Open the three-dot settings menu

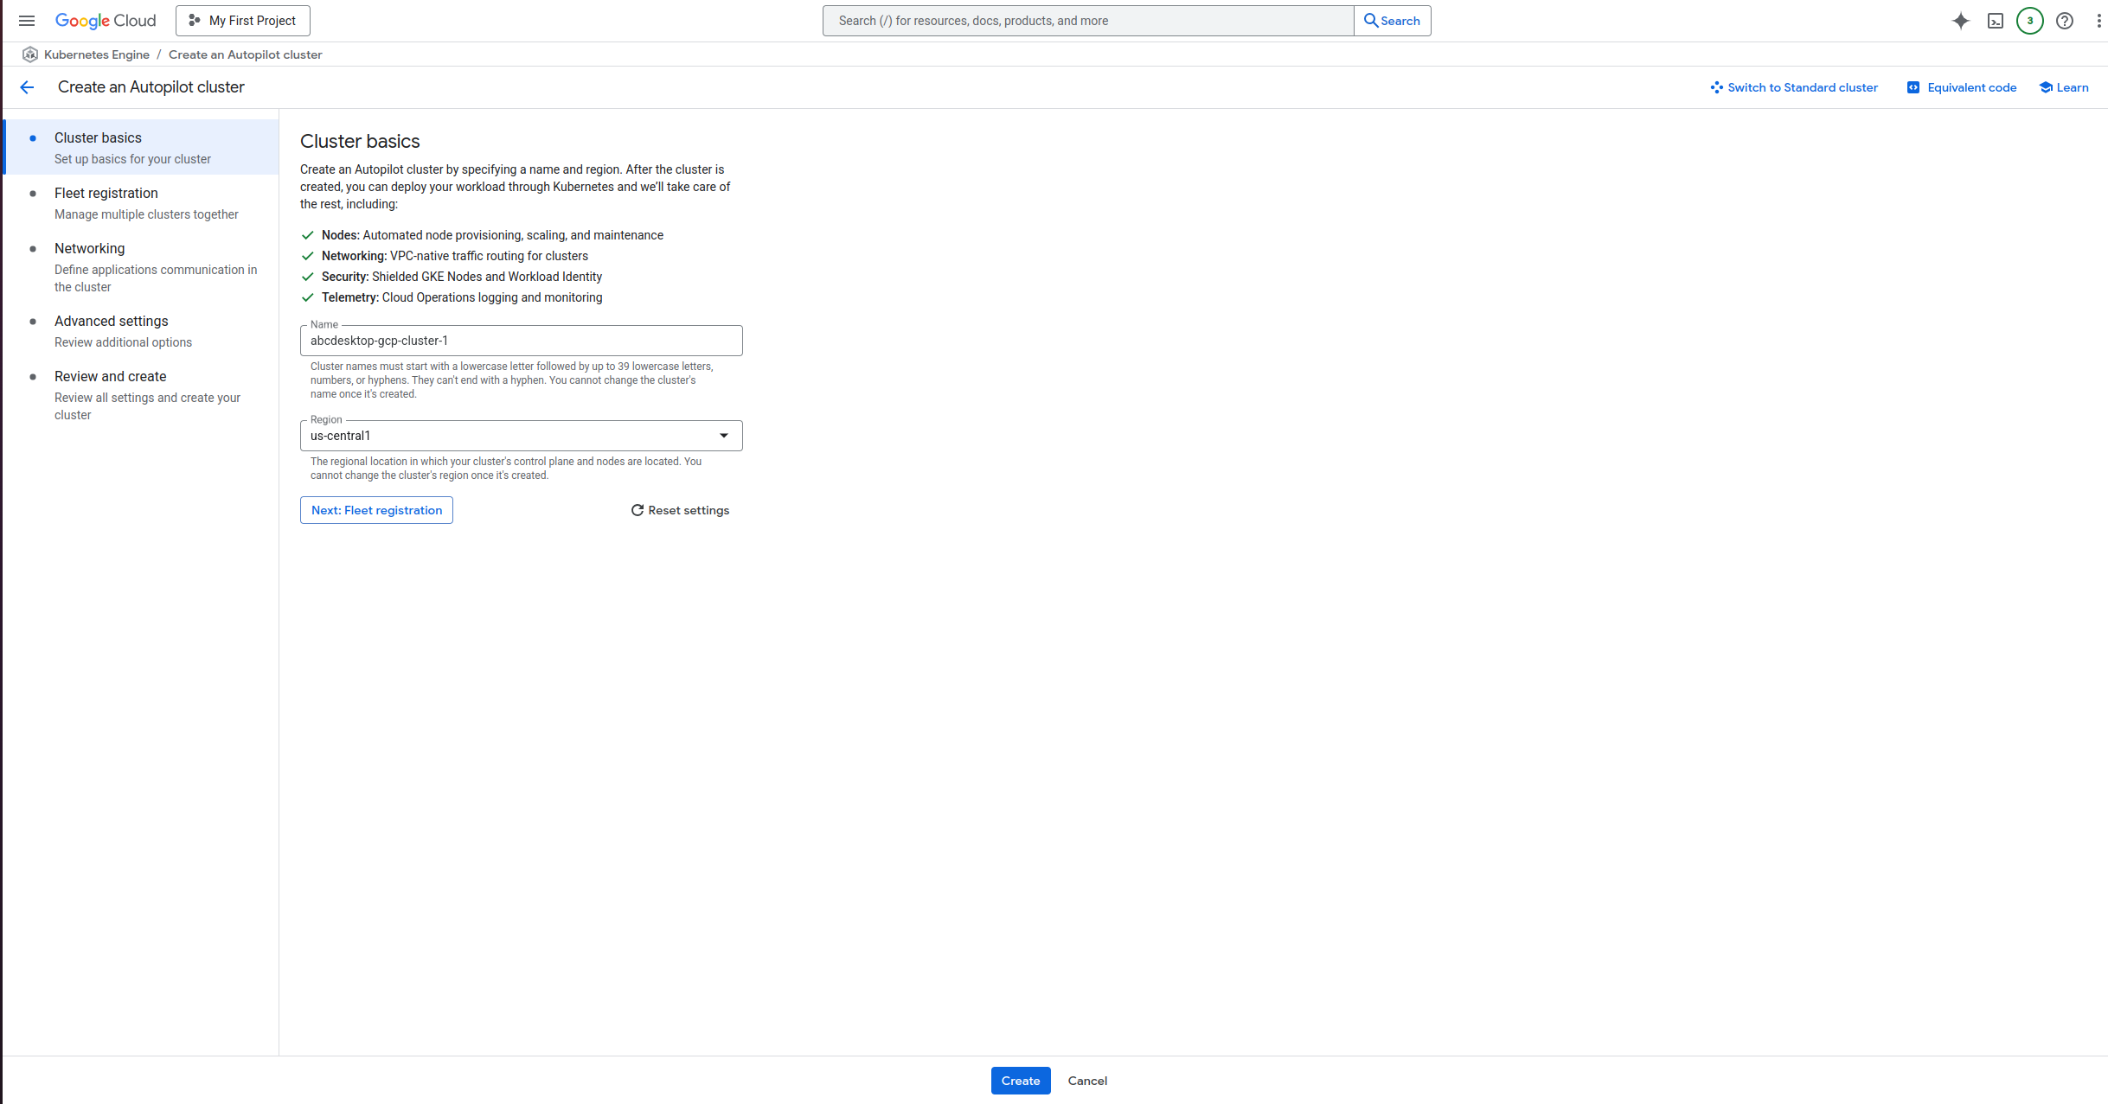coord(2098,21)
